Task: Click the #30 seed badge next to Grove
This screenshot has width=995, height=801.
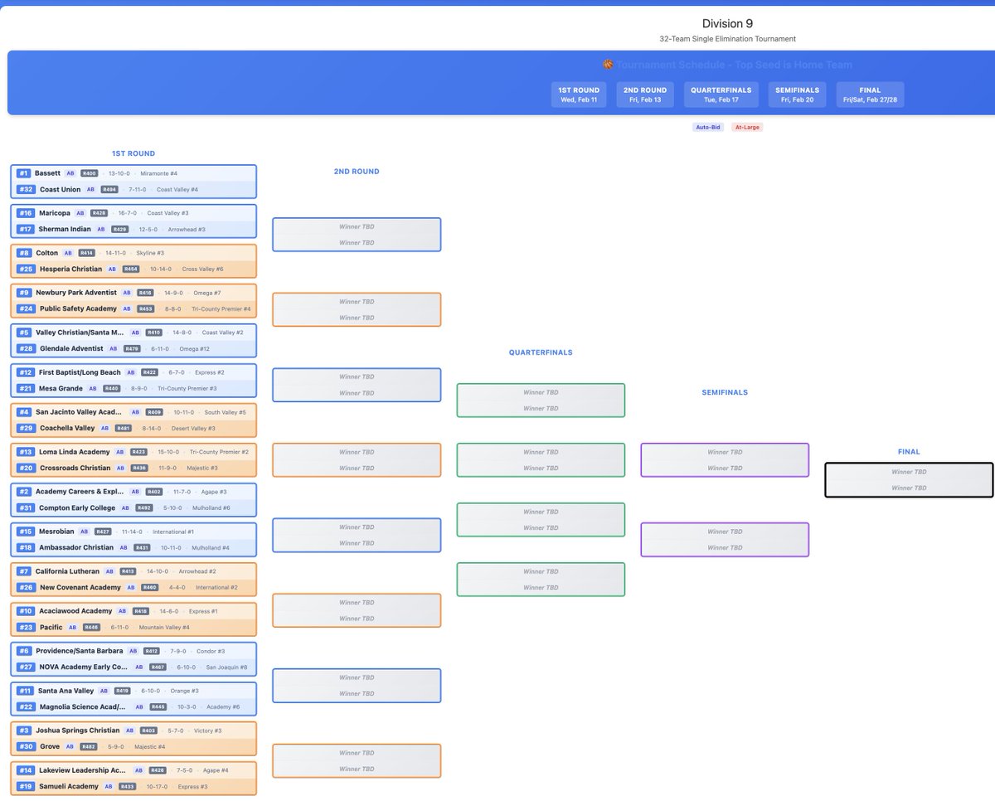Action: pyautogui.click(x=26, y=746)
